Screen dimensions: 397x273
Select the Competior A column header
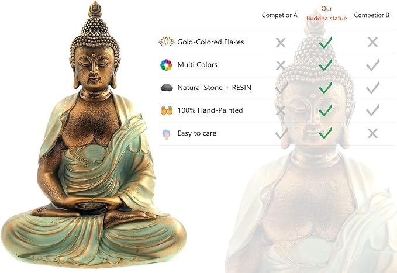click(279, 15)
